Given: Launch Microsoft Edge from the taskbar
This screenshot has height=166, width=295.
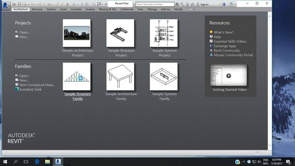Looking at the screenshot, I should (x=37, y=162).
